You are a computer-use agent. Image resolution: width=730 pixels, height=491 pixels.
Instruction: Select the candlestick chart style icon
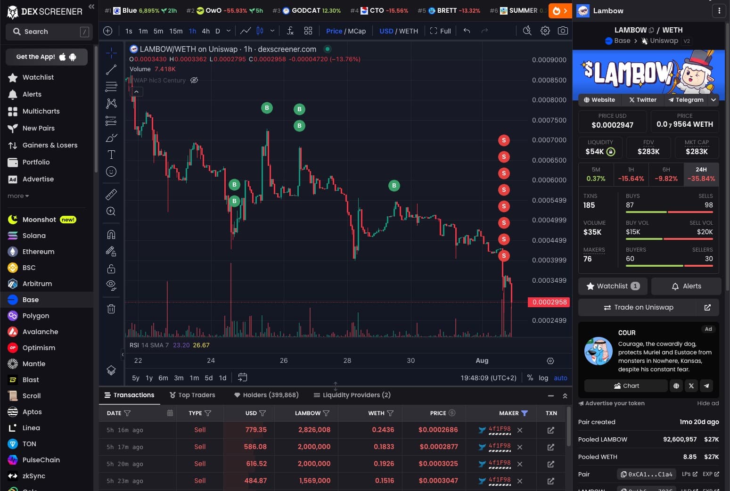point(260,31)
